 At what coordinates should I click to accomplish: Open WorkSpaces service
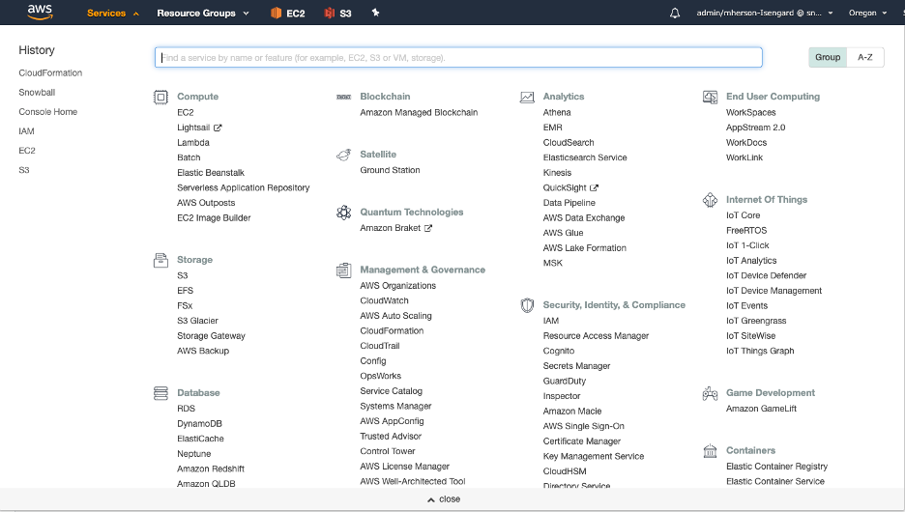(751, 112)
